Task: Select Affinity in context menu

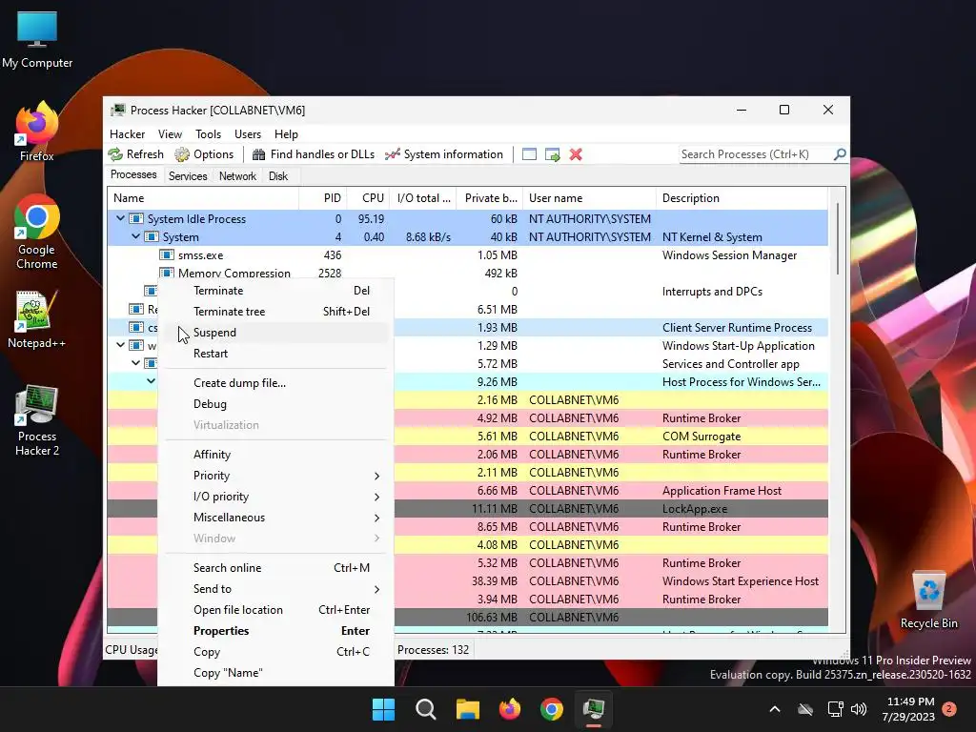Action: point(275,455)
